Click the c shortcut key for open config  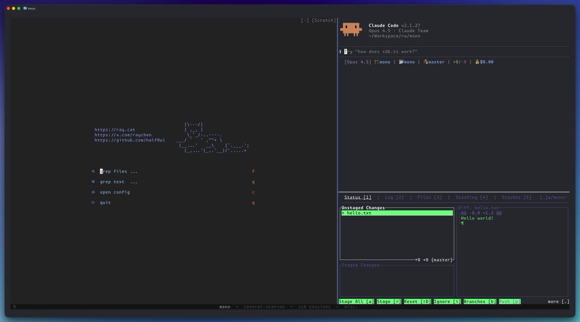coord(253,192)
